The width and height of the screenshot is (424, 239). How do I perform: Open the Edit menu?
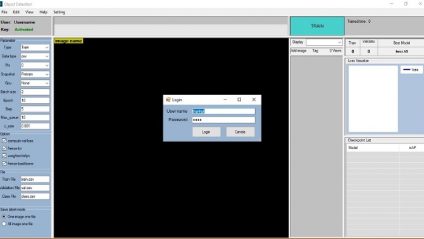tap(16, 12)
